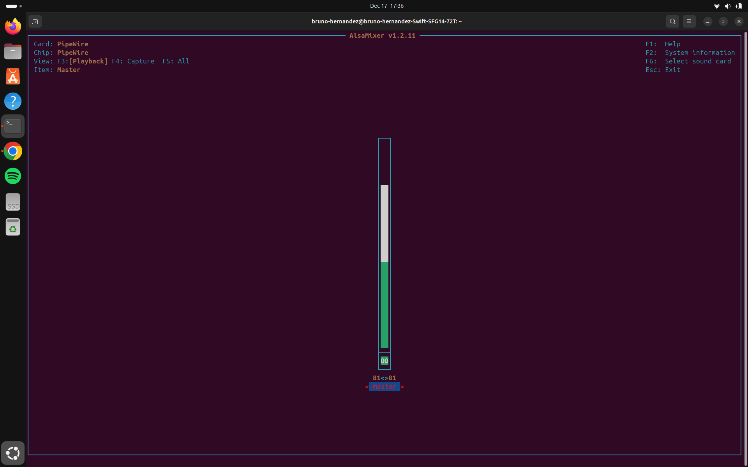This screenshot has height=467, width=748.
Task: Minimize the terminal window
Action: [x=708, y=21]
